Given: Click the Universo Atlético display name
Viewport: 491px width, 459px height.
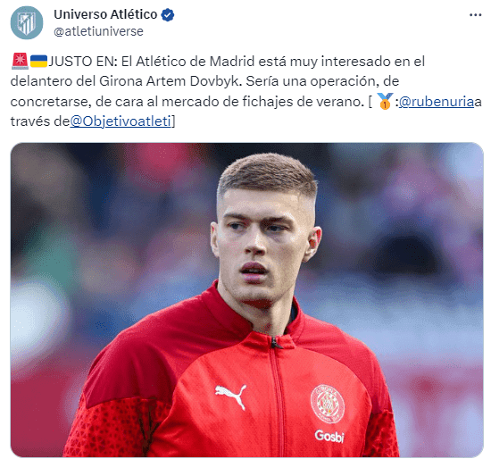Looking at the screenshot, I should 105,14.
